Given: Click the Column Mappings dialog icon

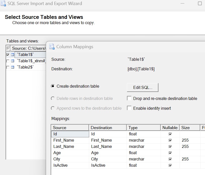Looking at the screenshot, I should coord(52,47).
